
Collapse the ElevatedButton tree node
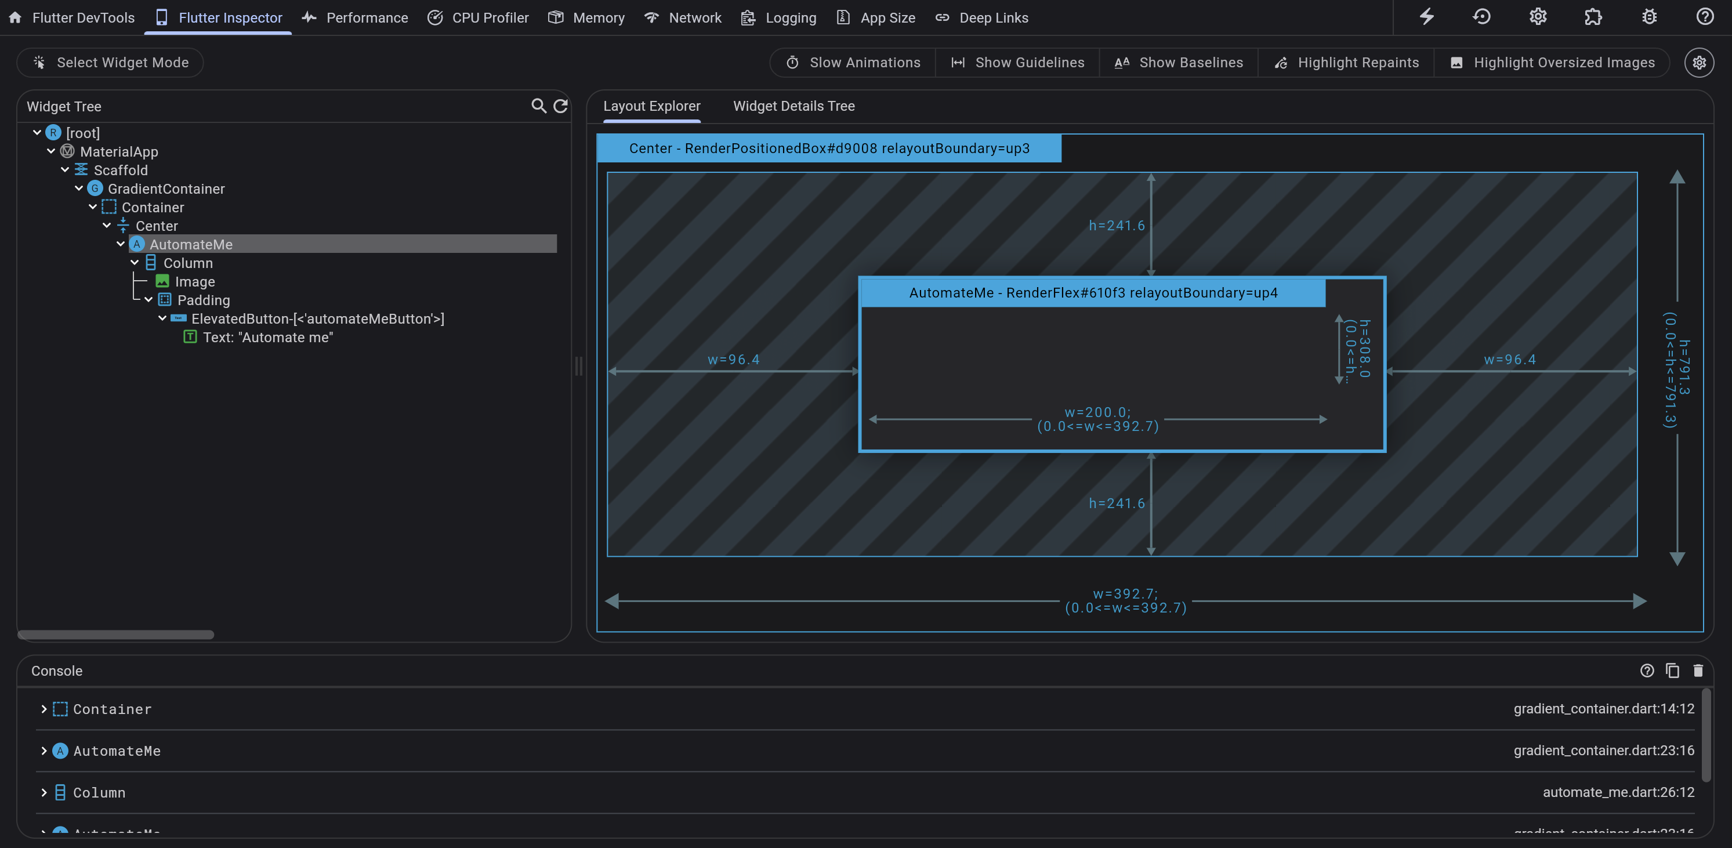tap(163, 319)
